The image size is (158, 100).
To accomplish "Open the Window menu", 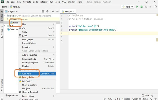I will point(72,2).
